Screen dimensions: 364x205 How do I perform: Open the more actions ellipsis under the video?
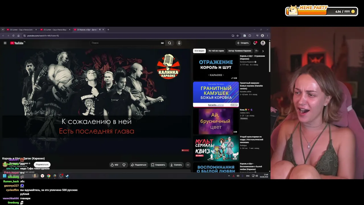(x=188, y=165)
